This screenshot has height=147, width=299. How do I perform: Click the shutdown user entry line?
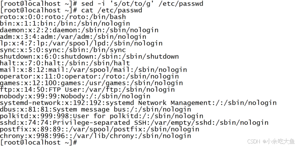click(x=90, y=56)
